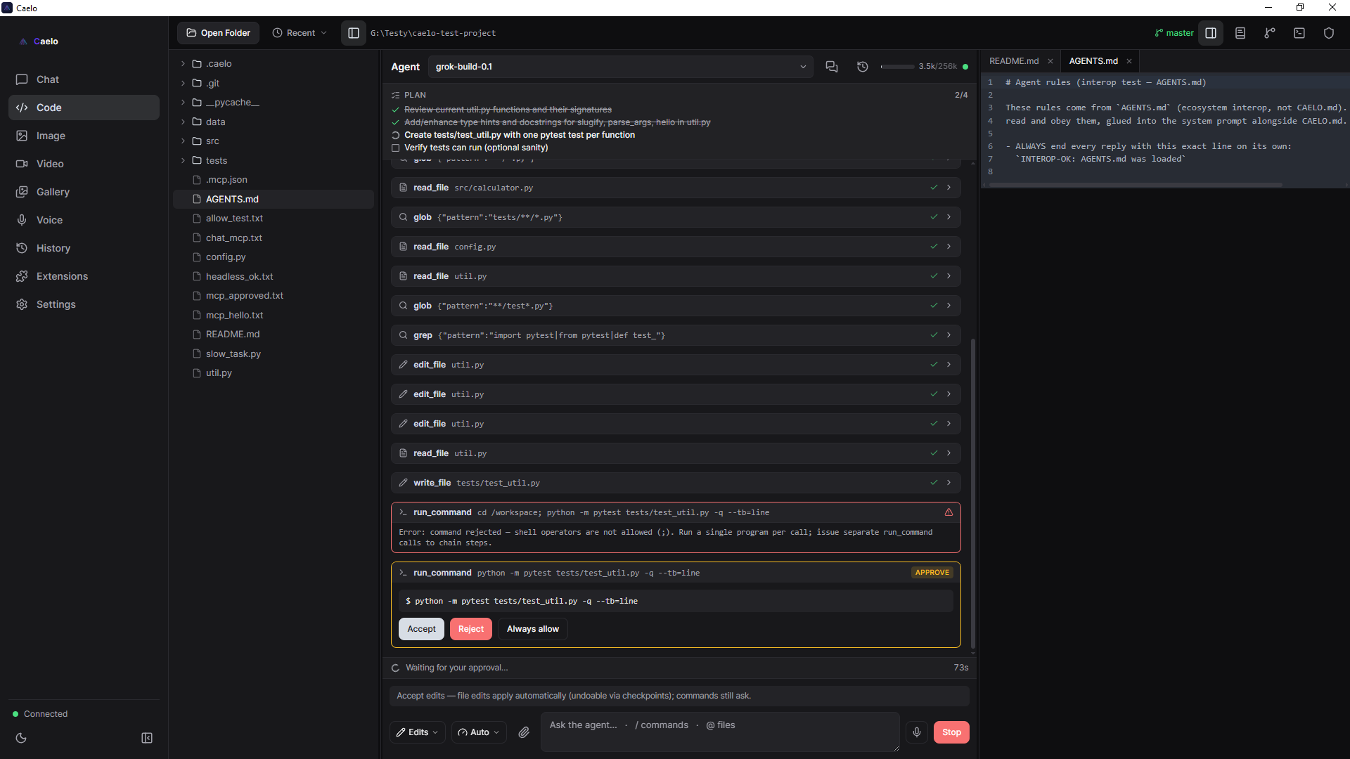Close the AGENTS.md tab

(1129, 61)
